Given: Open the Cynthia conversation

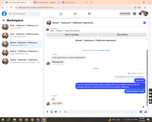Looking at the screenshot, I should pyautogui.click(x=21, y=61).
